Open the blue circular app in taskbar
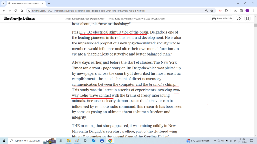Viewport: 257px width, 144px height. pyautogui.click(x=102, y=140)
